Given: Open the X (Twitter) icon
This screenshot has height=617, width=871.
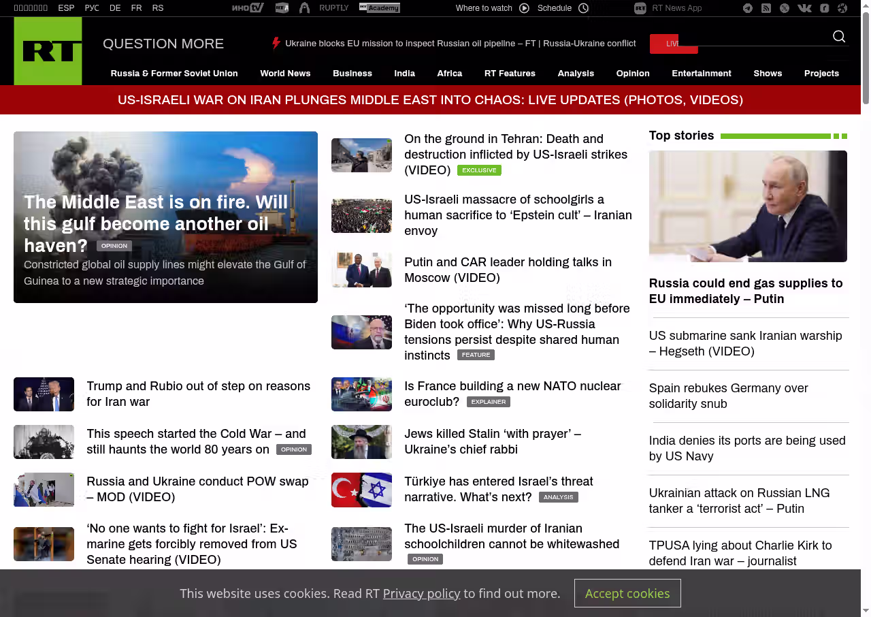Looking at the screenshot, I should click(785, 8).
